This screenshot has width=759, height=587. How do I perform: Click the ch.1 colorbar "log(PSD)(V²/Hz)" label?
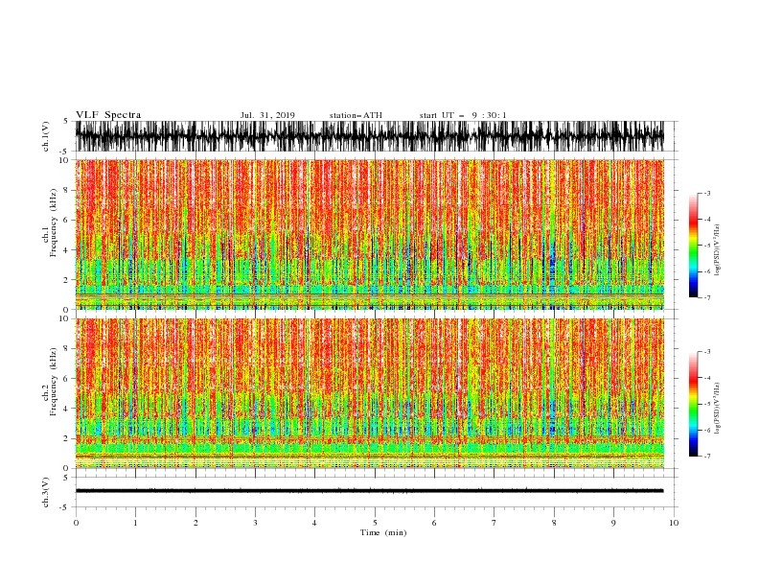(x=718, y=250)
